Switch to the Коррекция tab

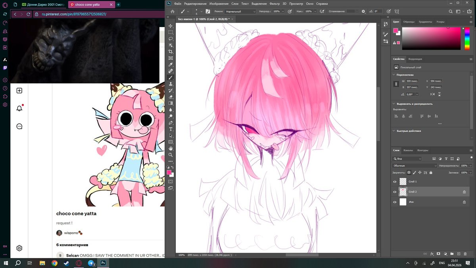(415, 59)
